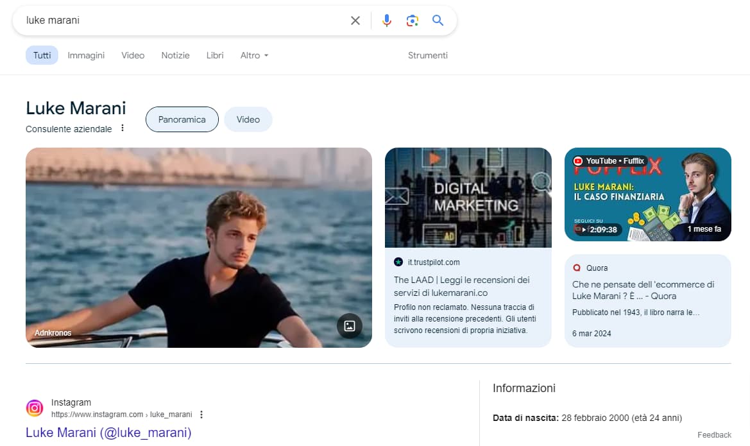
Task: Open the Quora ecommerce question card
Action: coord(647,300)
